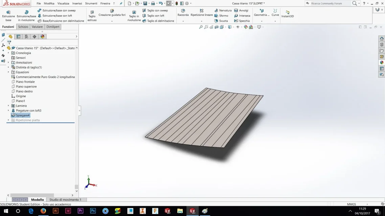Open Photoshop from the taskbar
Image resolution: width=385 pixels, height=216 pixels.
[93, 211]
